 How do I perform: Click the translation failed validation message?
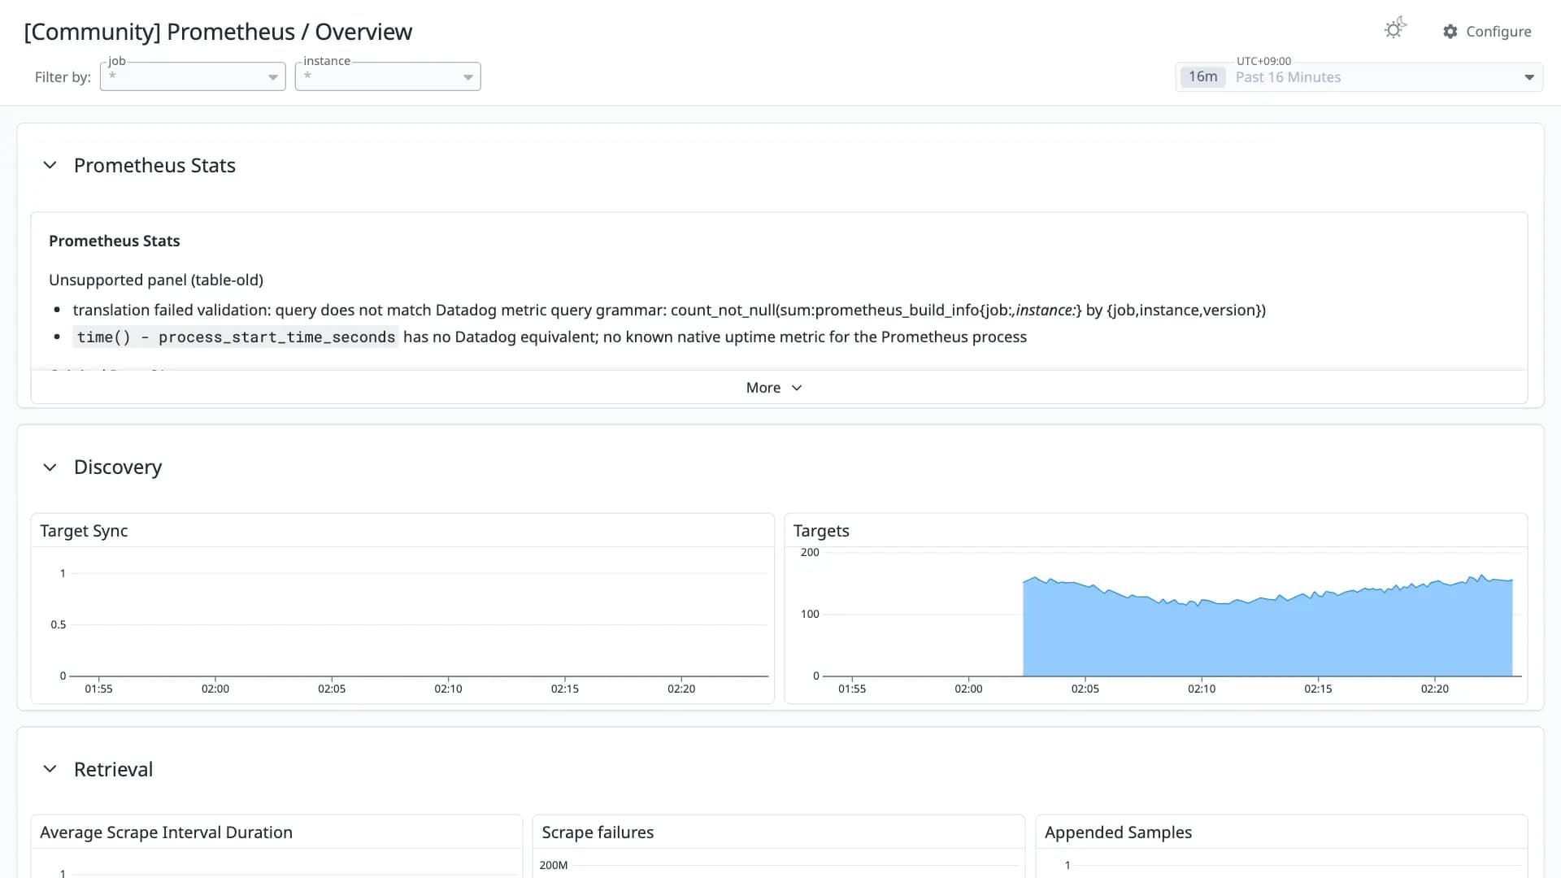point(669,310)
